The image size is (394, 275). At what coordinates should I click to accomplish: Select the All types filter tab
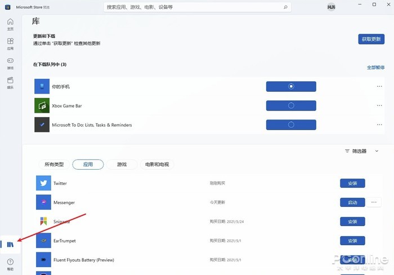coord(54,165)
